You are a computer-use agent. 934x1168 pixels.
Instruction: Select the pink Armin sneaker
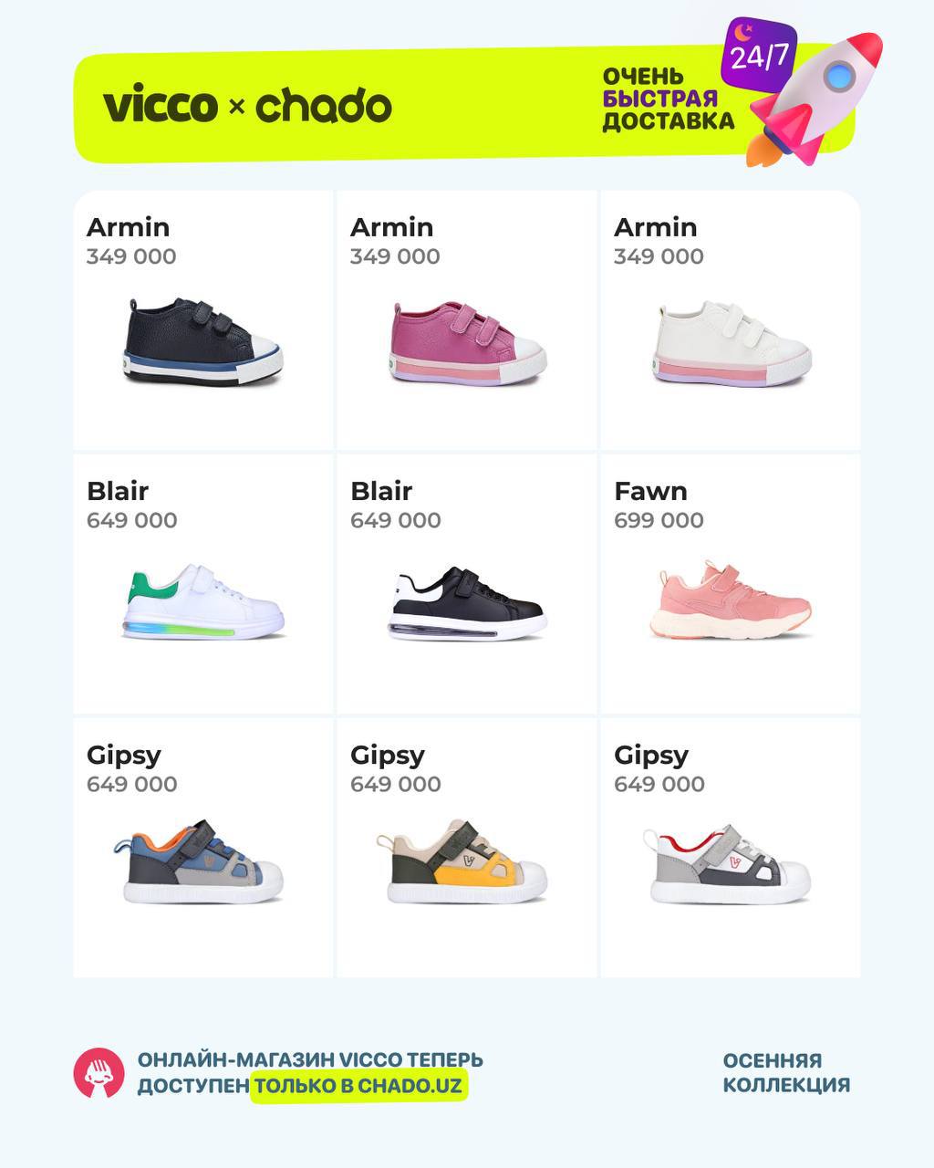tap(467, 343)
